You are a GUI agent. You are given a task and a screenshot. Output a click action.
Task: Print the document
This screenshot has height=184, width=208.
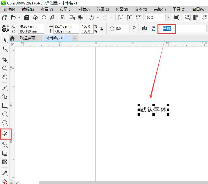pos(53,17)
